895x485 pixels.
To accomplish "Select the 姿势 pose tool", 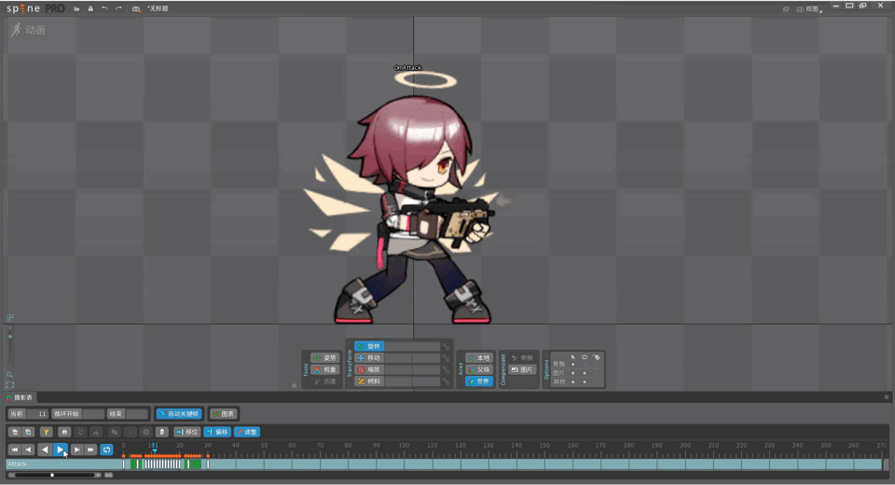I will point(324,357).
